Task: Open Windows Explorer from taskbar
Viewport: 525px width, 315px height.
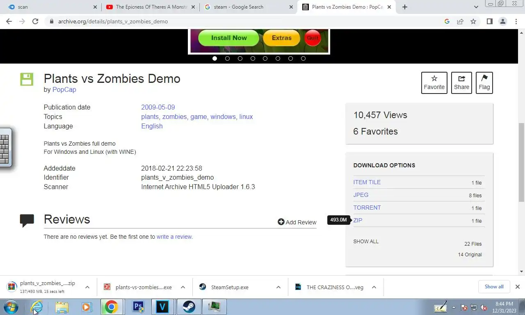Action: coord(62,307)
